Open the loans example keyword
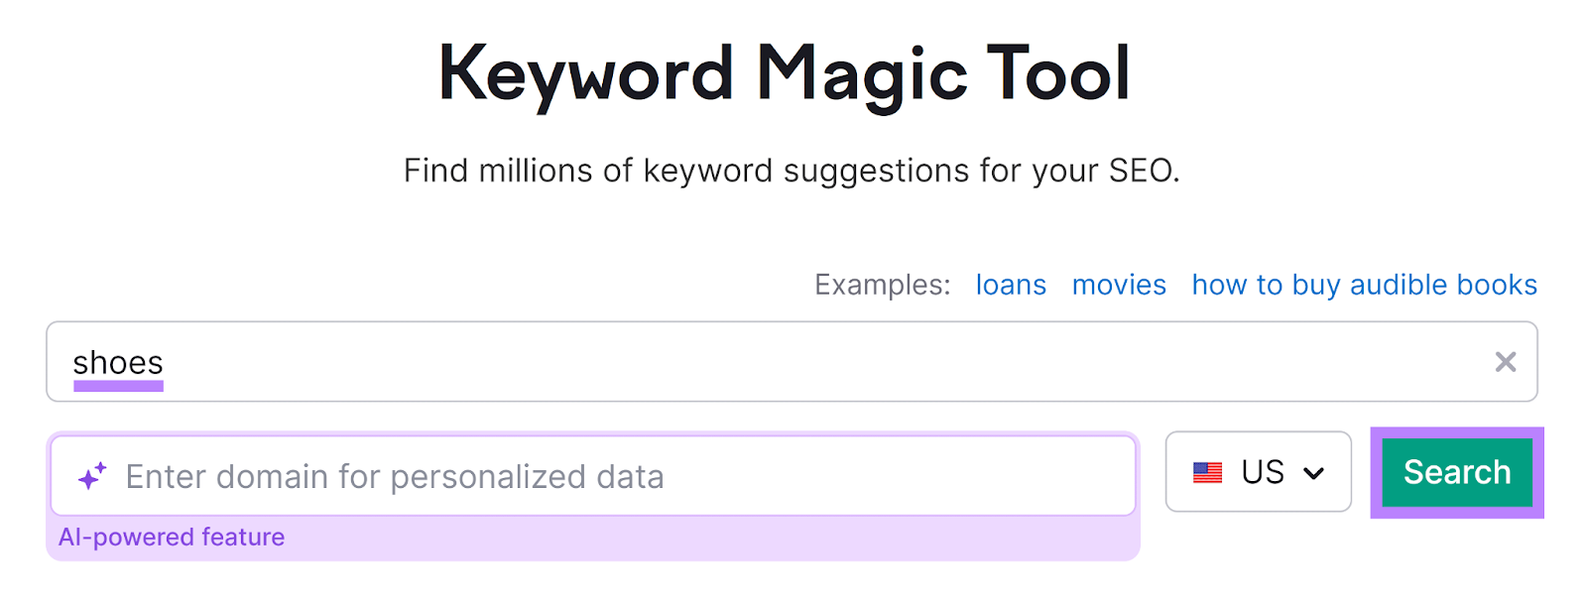This screenshot has width=1587, height=605. point(1011,285)
